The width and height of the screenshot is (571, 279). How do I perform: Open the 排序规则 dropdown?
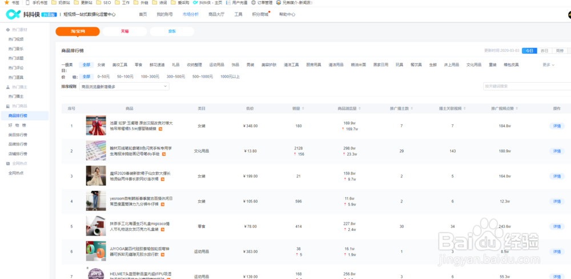(124, 87)
